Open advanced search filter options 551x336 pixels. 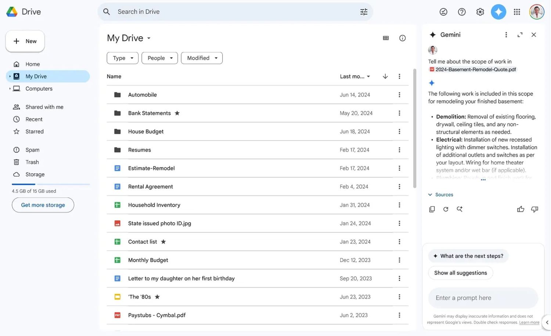tap(364, 12)
